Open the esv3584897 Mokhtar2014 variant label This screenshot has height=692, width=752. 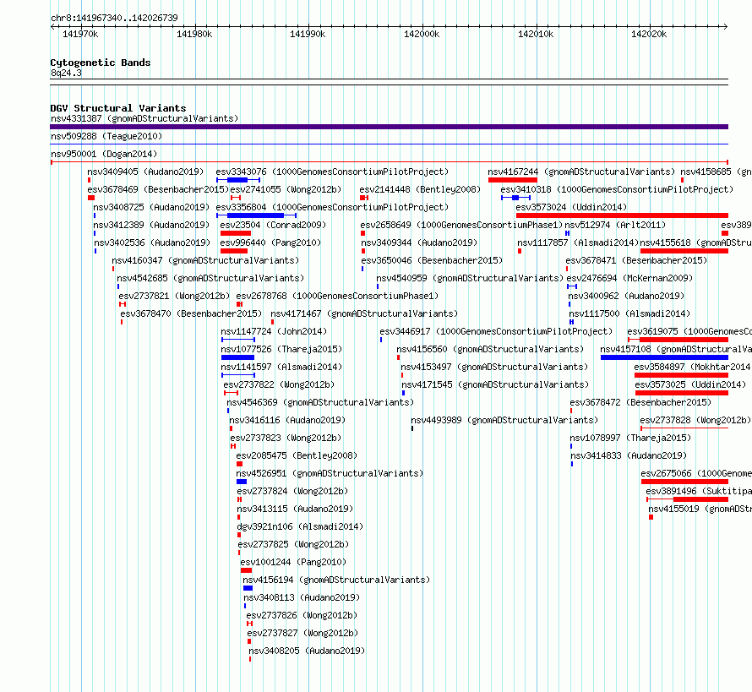pos(693,367)
